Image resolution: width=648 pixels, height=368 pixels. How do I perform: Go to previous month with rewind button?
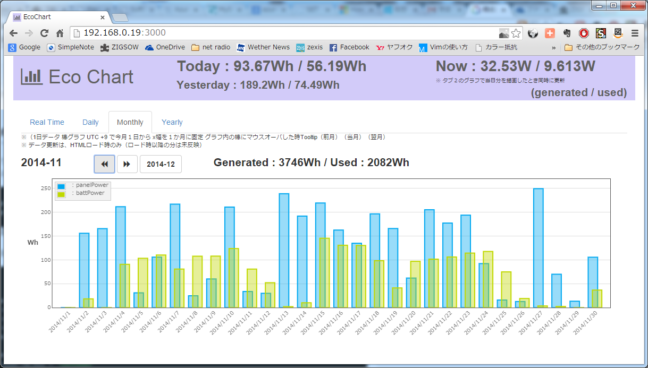104,164
